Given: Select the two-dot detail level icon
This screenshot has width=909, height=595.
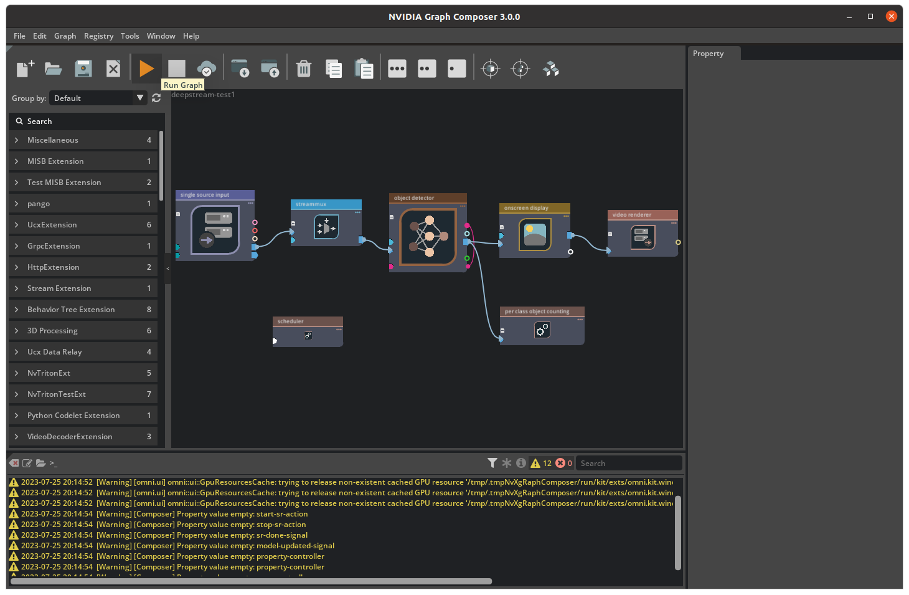Looking at the screenshot, I should tap(427, 69).
